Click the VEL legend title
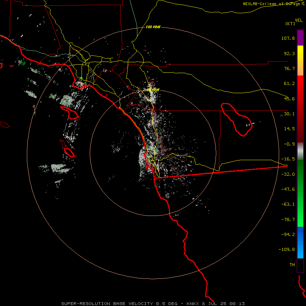306x306 pixels. (x=299, y=20)
